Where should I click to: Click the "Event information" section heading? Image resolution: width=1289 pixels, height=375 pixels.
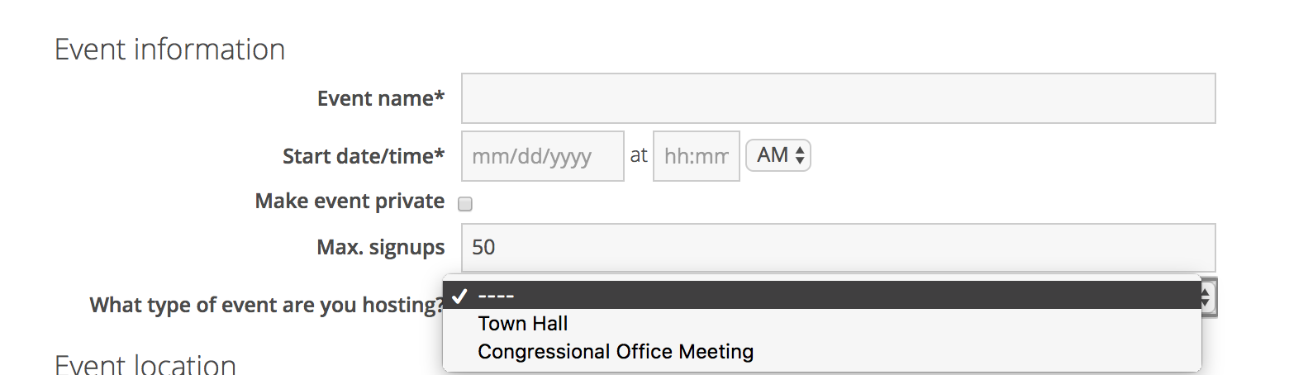coord(169,50)
